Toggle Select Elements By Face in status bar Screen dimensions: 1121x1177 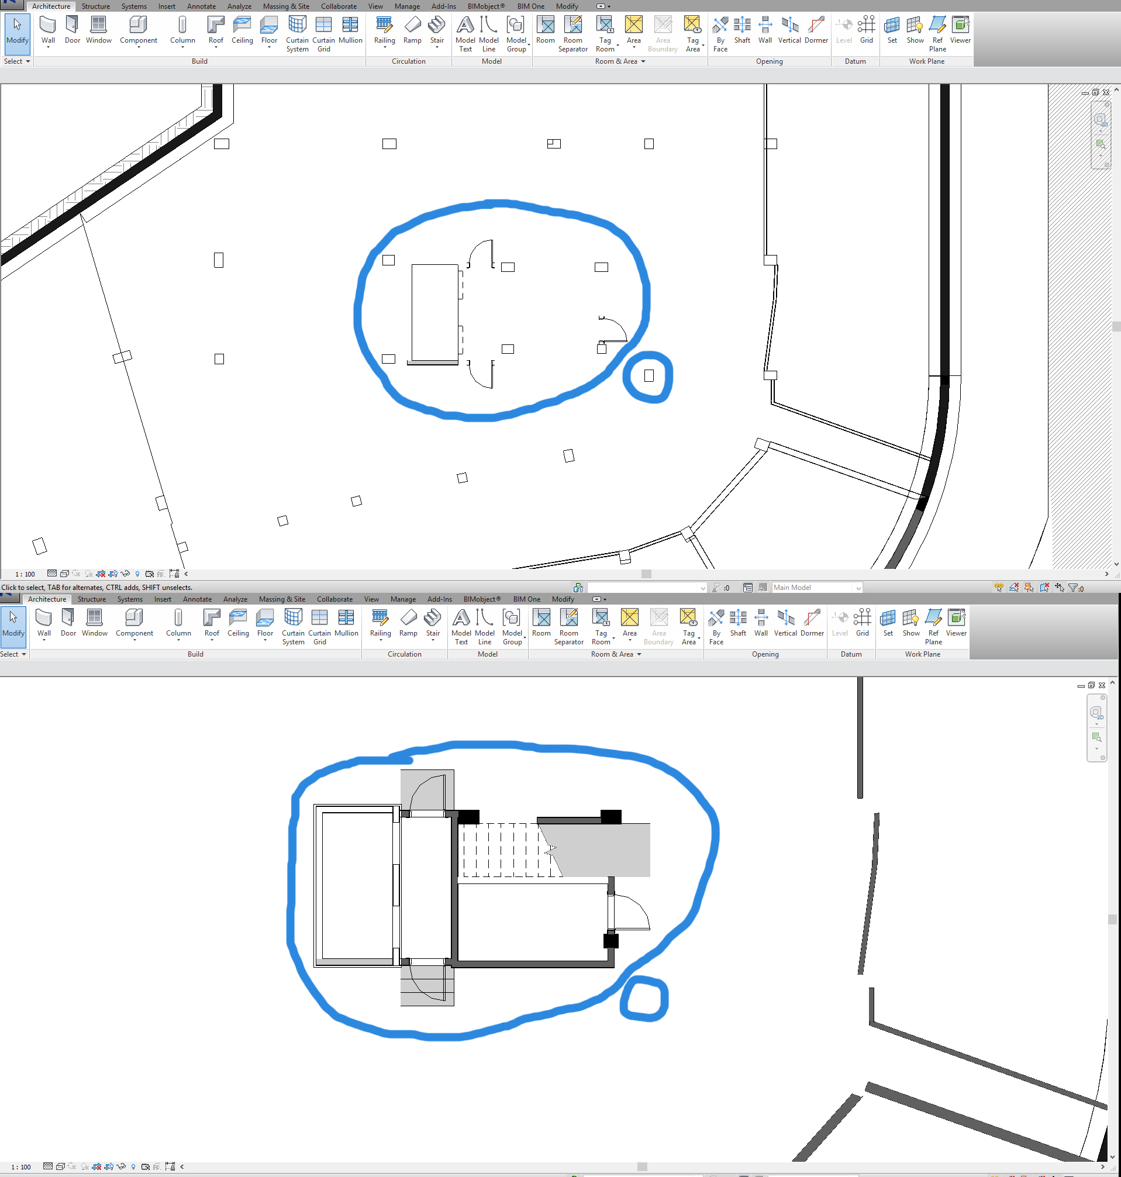tap(1044, 587)
